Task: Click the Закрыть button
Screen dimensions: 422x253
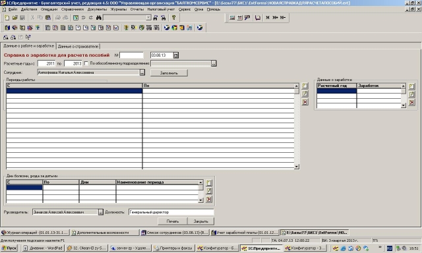Action: click(200, 221)
